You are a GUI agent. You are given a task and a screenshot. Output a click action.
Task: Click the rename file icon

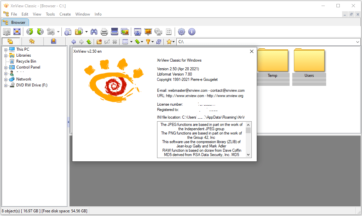[107, 42]
